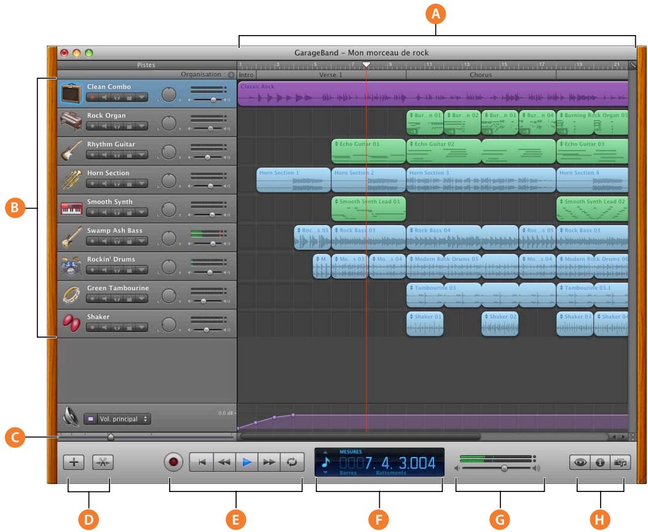Click the rewind button
The width and height of the screenshot is (648, 532).
point(224,462)
